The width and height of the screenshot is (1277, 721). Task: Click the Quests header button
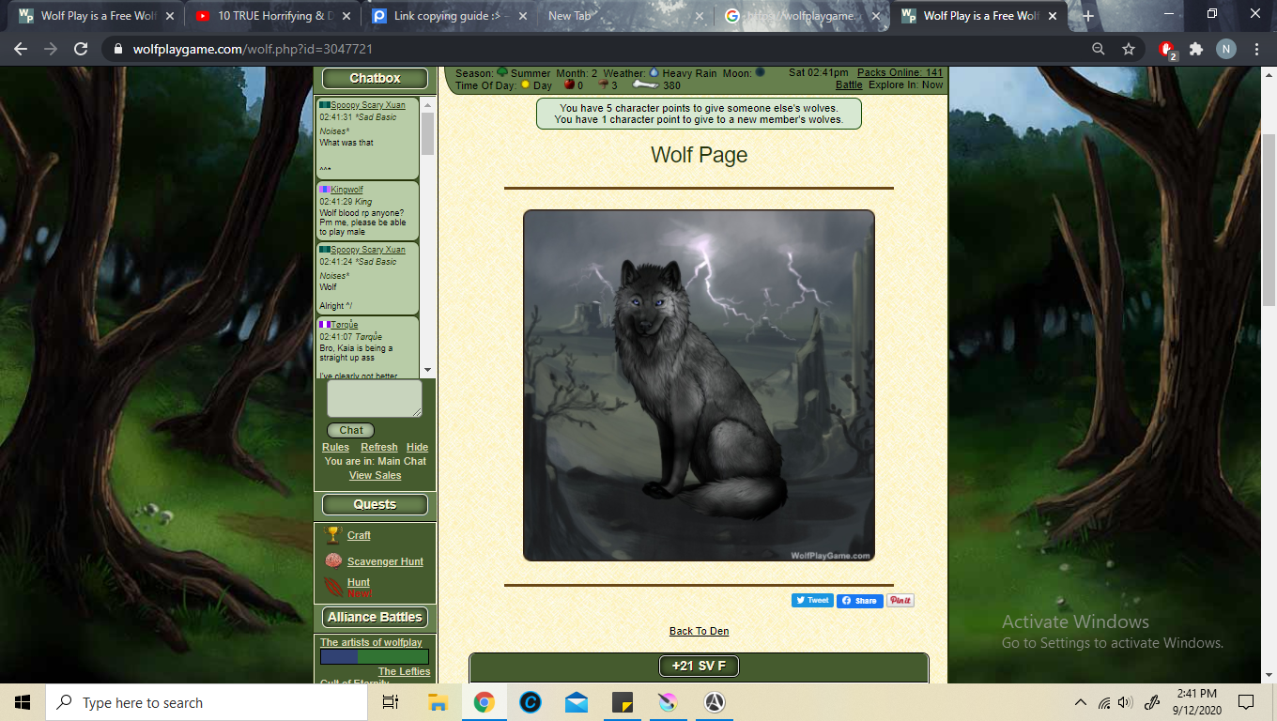[x=375, y=504]
